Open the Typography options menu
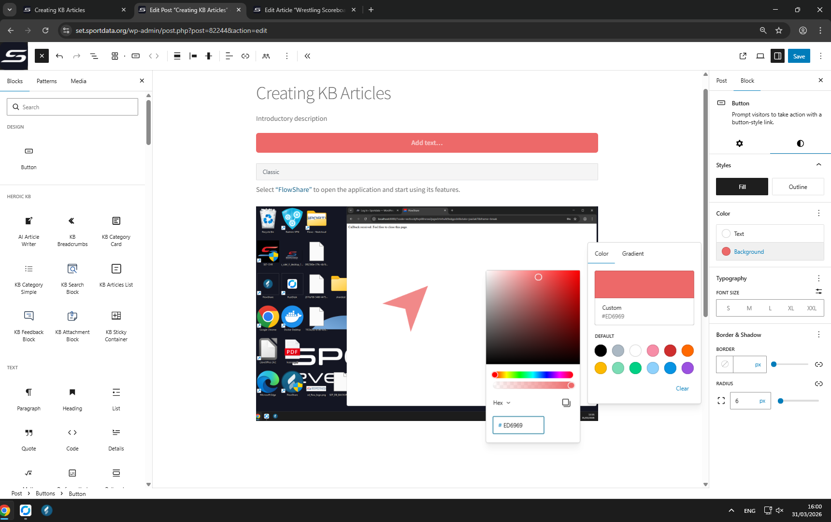The image size is (831, 522). click(x=818, y=278)
